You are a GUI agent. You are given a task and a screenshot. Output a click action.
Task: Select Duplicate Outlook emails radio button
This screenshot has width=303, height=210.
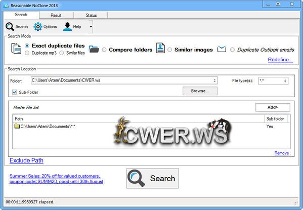[232, 50]
